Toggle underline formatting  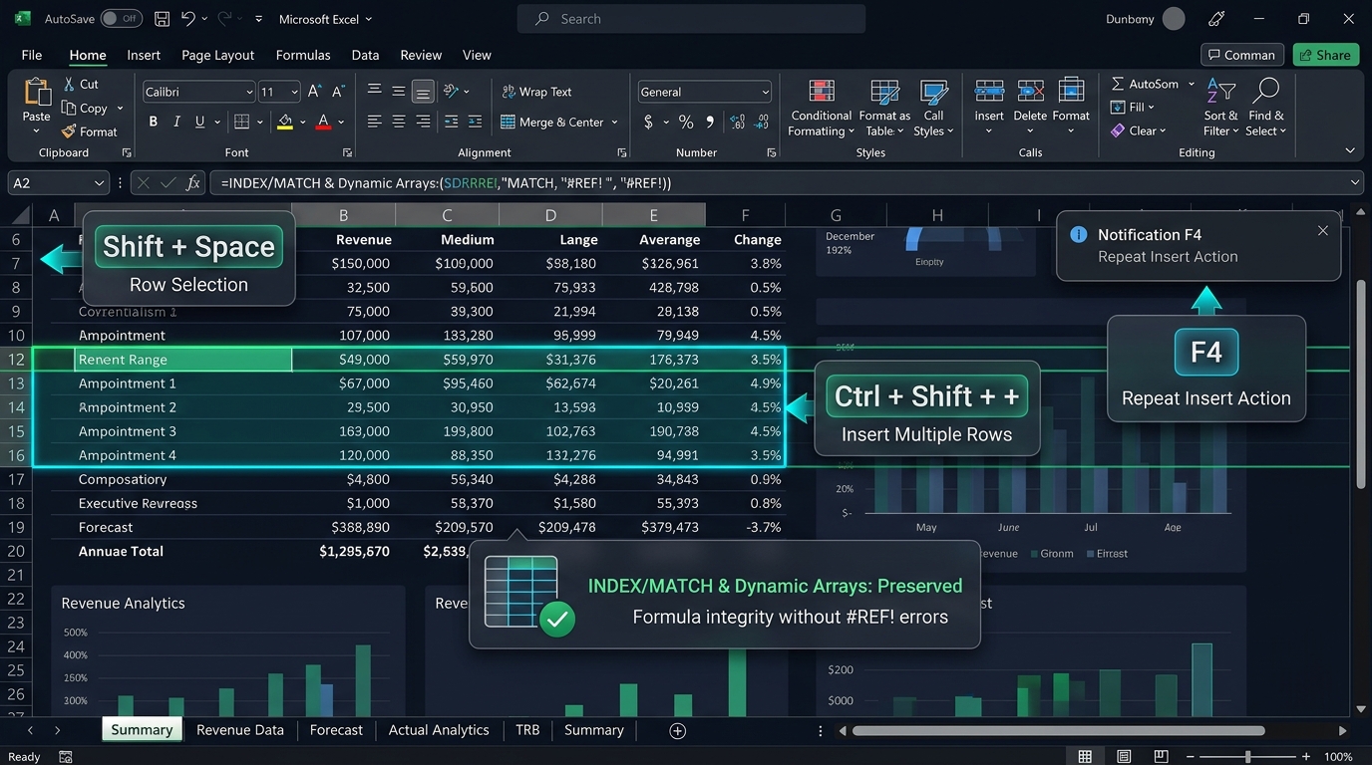pos(200,122)
